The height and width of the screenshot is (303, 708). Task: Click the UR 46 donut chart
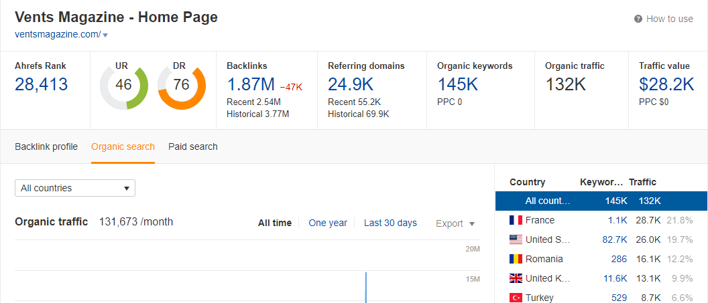123,85
